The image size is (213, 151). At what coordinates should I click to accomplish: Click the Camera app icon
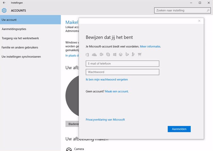point(69,149)
